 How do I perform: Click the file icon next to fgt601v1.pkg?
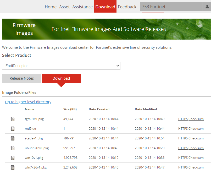pos(13,119)
